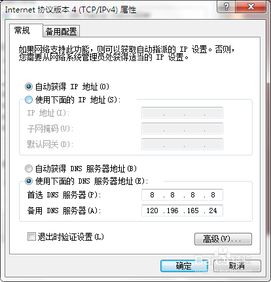Open the 备用配置 tab
The image size is (271, 282).
tap(61, 31)
